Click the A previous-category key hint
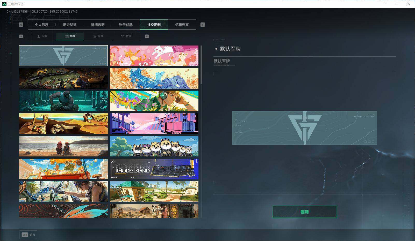 pyautogui.click(x=21, y=36)
